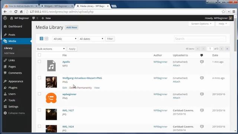Switch to list view icon
Viewport: 238px width, 134px height.
point(41,38)
